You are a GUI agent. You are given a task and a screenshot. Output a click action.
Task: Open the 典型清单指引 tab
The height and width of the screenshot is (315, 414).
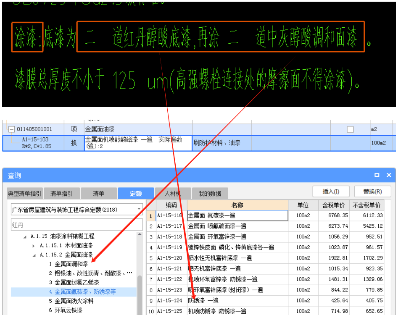click(24, 193)
